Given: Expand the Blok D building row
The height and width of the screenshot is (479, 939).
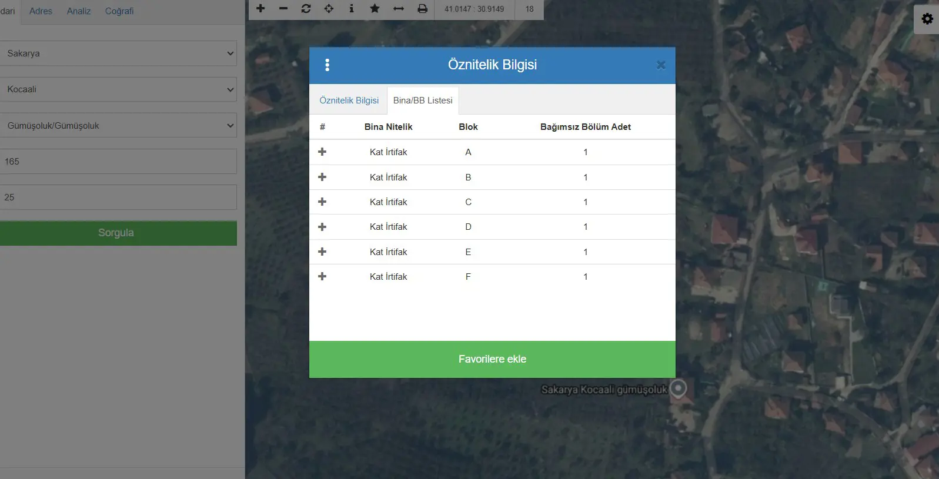Looking at the screenshot, I should [x=322, y=227].
